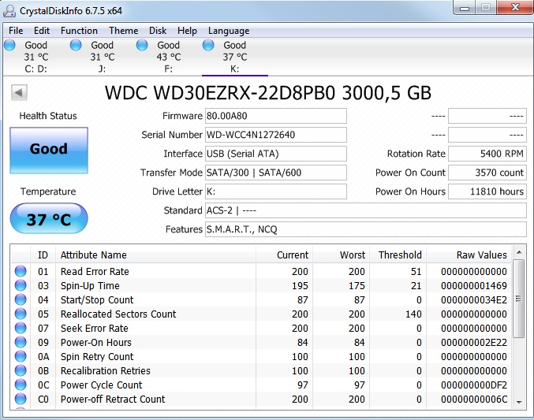Click the Power On Count 3570 field

coord(487,173)
